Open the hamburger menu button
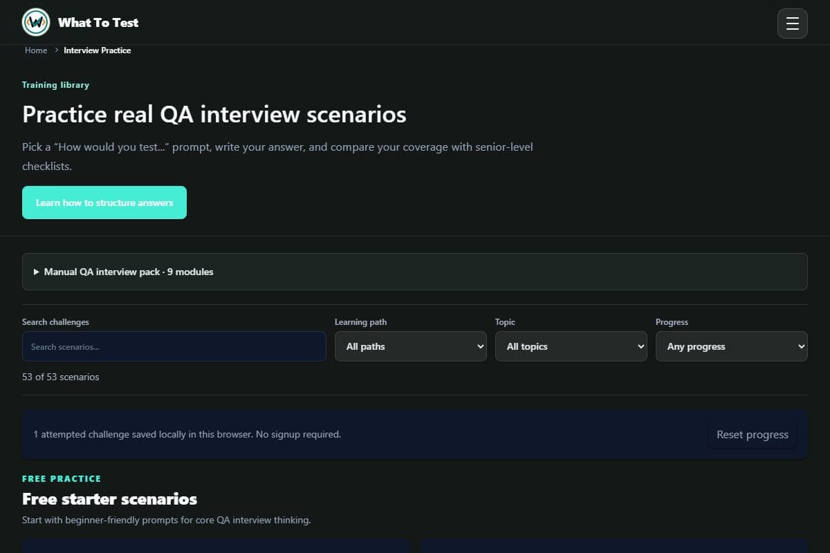The width and height of the screenshot is (830, 553). [x=793, y=24]
